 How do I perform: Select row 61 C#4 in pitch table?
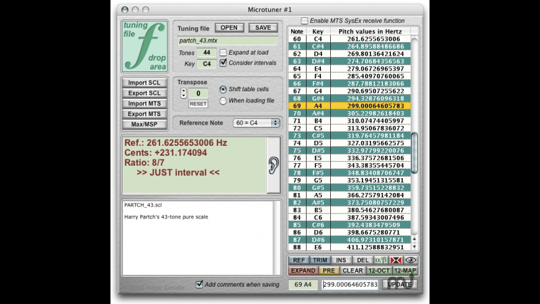(x=349, y=47)
